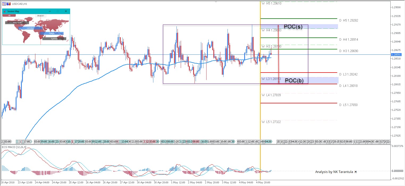
Task: Select the Sydney session bar
Action: point(54,39)
